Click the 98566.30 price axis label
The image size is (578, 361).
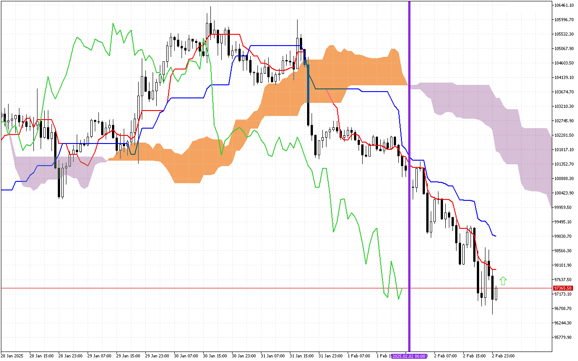[563, 251]
